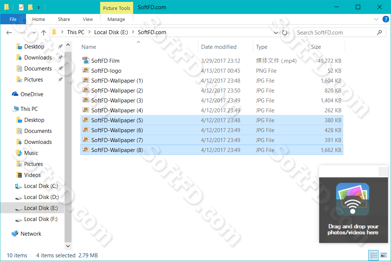Screen dimensions: 391x261
Task: Unpin Downloads from Quick access
Action: coord(60,57)
